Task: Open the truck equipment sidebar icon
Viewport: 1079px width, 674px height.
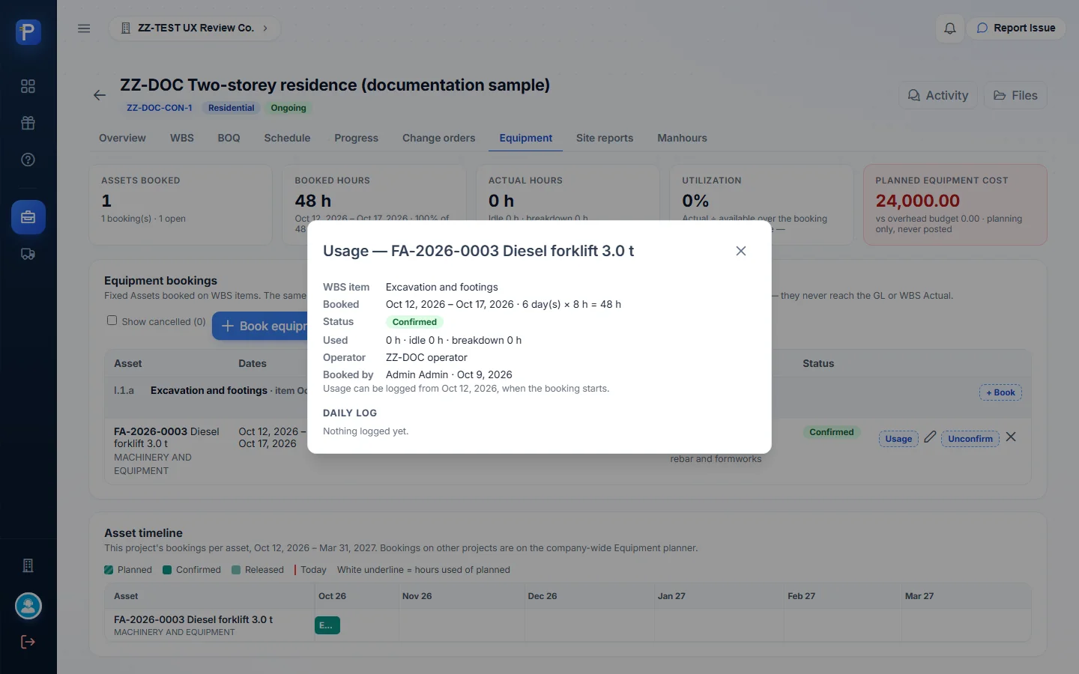Action: click(28, 254)
